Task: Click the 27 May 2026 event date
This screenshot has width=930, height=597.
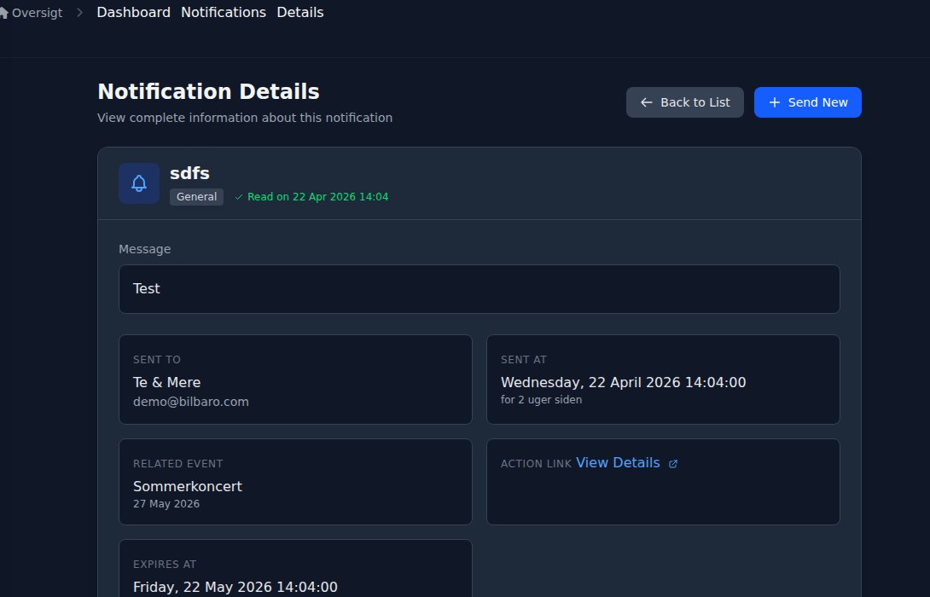Action: (166, 504)
